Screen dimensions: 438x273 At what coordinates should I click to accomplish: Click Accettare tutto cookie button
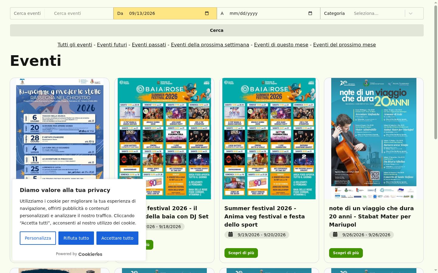click(117, 238)
